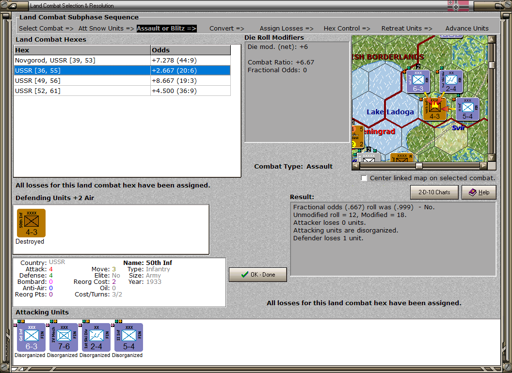The image size is (512, 373).
Task: Go to Advance Units subphase
Action: [467, 29]
